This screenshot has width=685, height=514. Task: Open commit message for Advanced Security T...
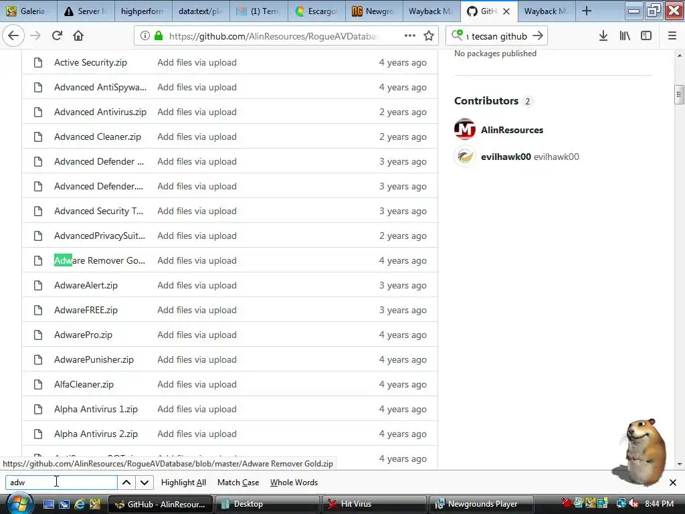pyautogui.click(x=197, y=211)
